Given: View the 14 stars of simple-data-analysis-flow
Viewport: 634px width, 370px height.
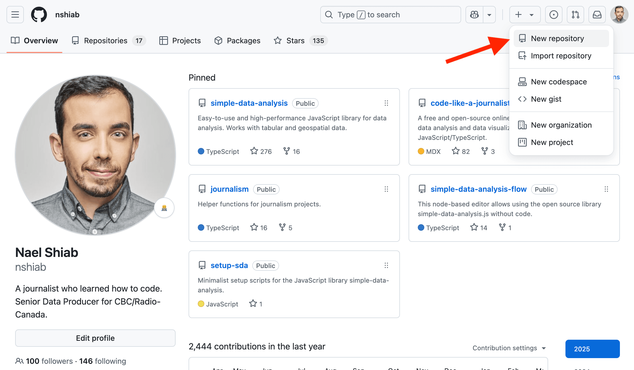Looking at the screenshot, I should pyautogui.click(x=479, y=227).
